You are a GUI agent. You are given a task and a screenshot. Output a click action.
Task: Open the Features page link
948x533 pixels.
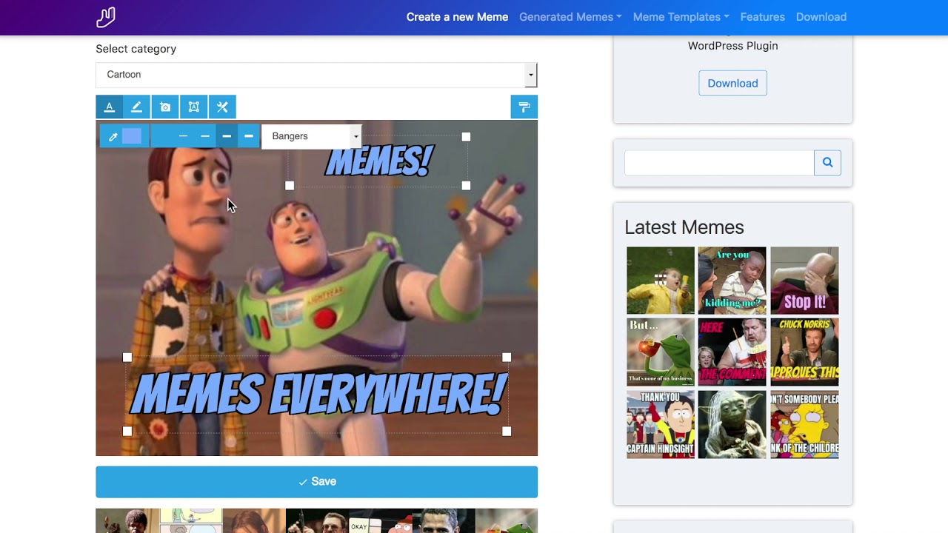tap(762, 17)
